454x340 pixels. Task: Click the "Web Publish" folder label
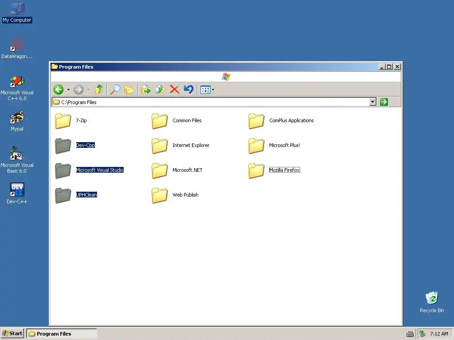pyautogui.click(x=186, y=195)
